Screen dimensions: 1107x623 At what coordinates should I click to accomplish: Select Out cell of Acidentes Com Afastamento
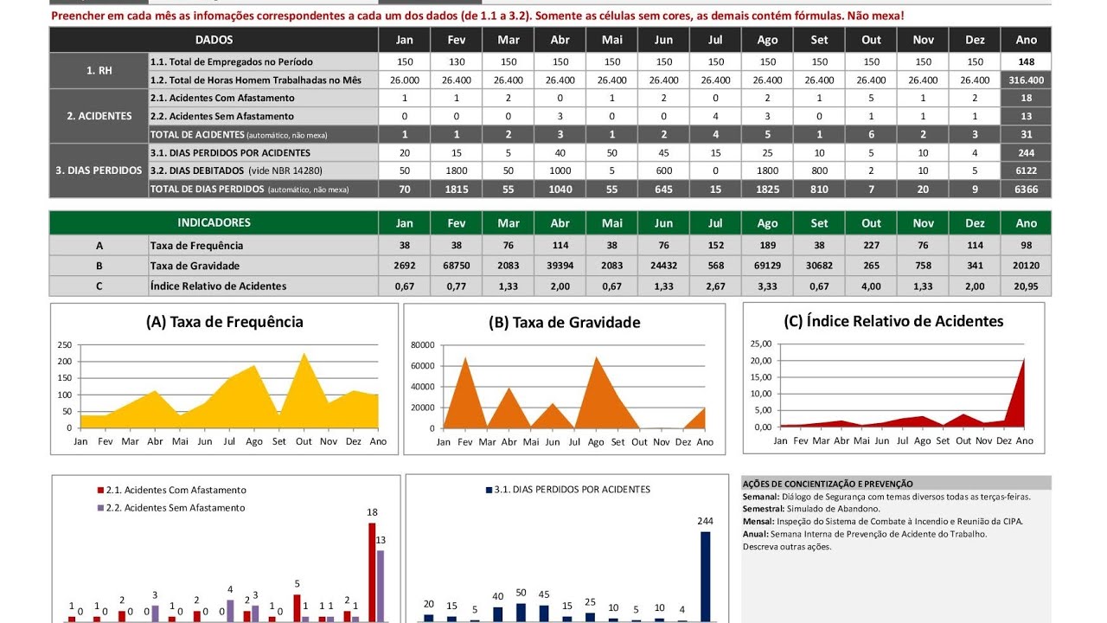(872, 98)
